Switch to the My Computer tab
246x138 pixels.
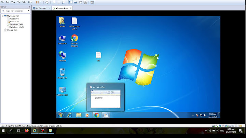tap(41, 8)
